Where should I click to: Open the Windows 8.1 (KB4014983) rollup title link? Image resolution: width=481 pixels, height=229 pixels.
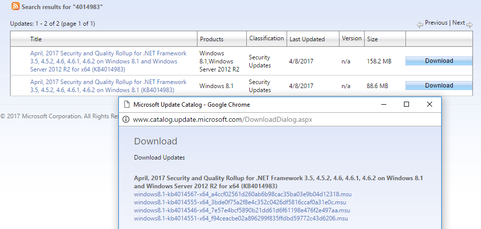click(108, 86)
